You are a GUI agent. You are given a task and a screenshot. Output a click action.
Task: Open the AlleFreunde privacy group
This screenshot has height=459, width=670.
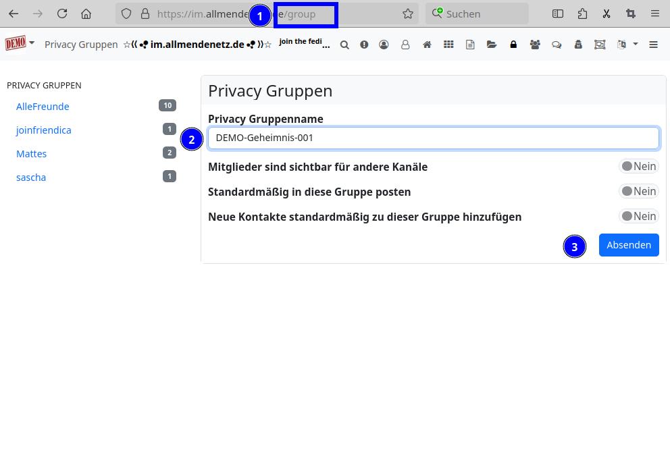43,107
